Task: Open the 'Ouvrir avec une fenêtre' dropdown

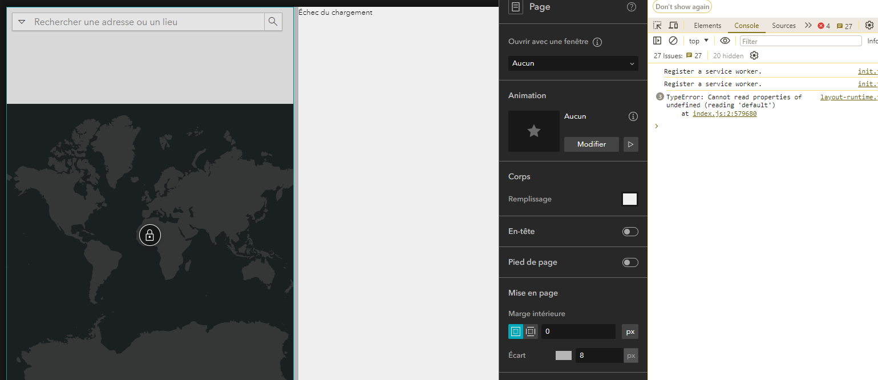Action: 573,63
